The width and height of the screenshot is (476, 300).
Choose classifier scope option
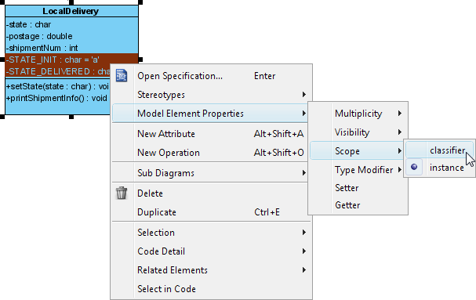click(x=440, y=150)
